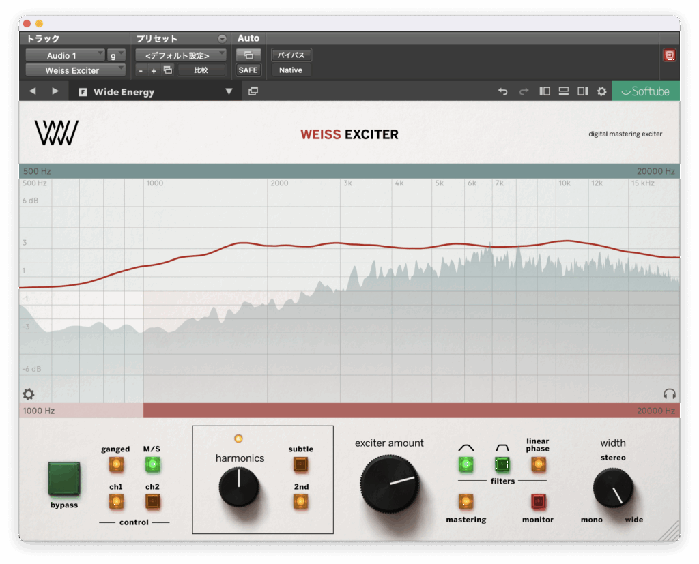The width and height of the screenshot is (699, 564).
Task: Enable the subtle harmonics button
Action: (301, 464)
